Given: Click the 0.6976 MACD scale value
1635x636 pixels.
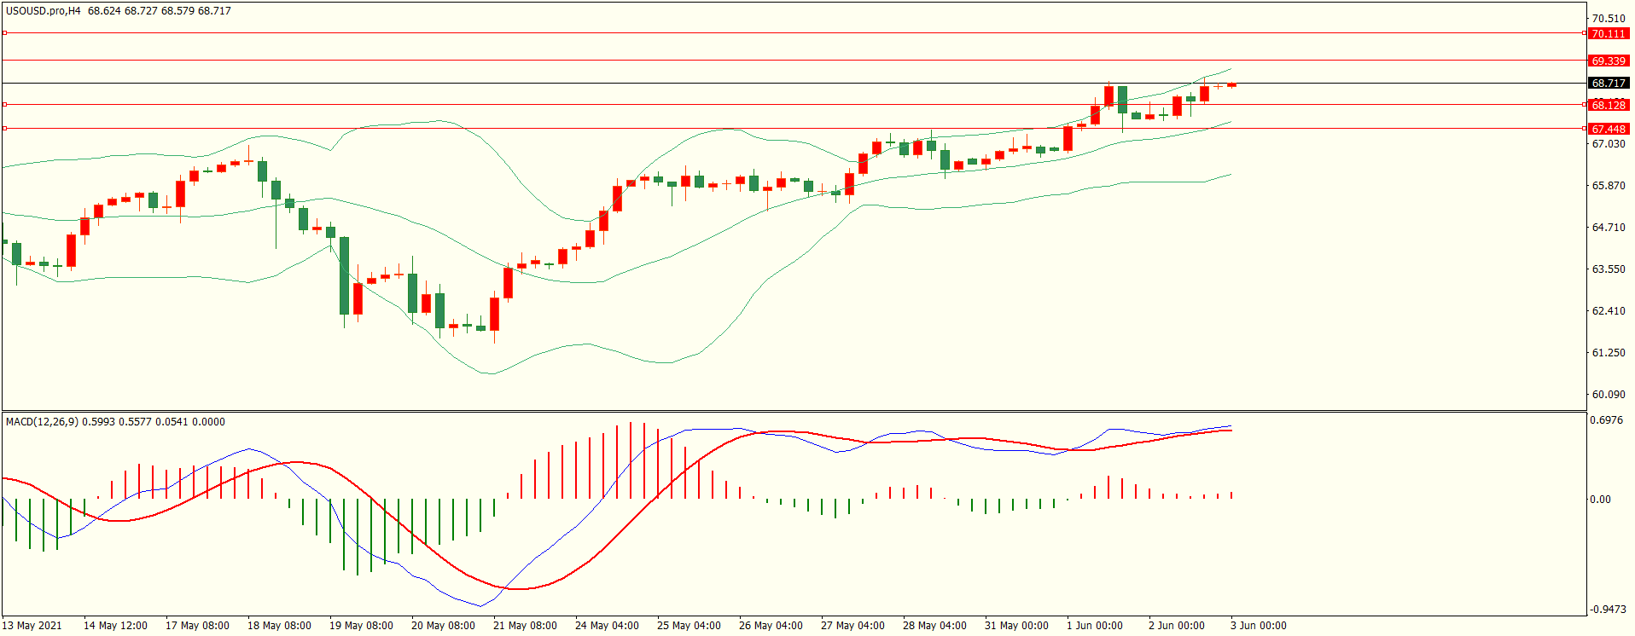Looking at the screenshot, I should 1607,420.
